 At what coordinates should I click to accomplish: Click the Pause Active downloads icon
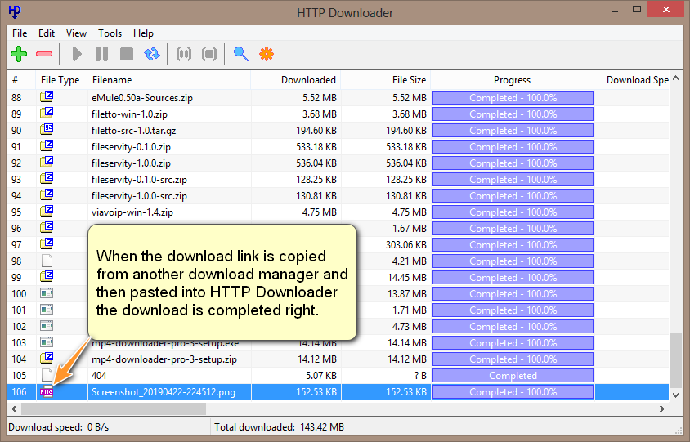[184, 54]
